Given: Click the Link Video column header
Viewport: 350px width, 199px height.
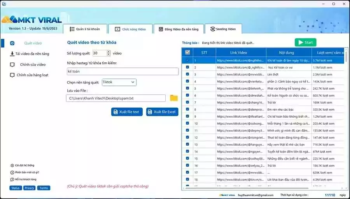Looking at the screenshot, I should pos(241,53).
